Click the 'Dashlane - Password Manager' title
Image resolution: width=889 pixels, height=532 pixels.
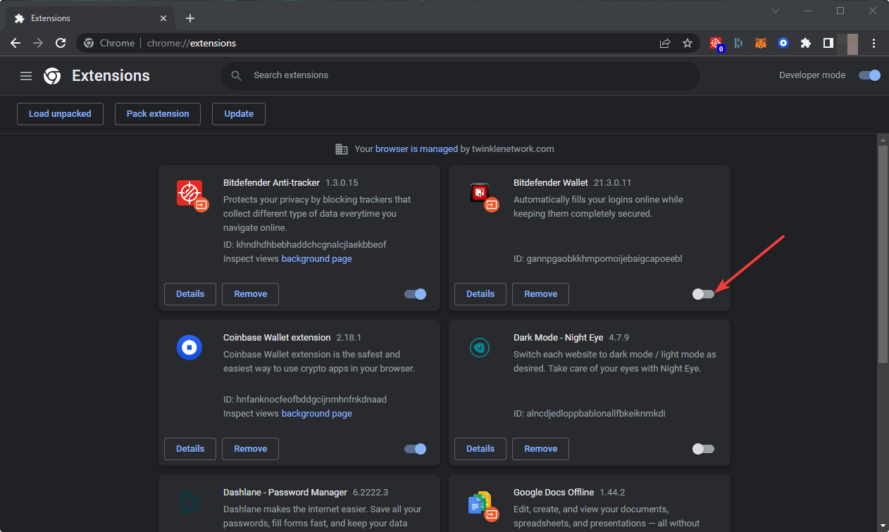[x=285, y=493]
